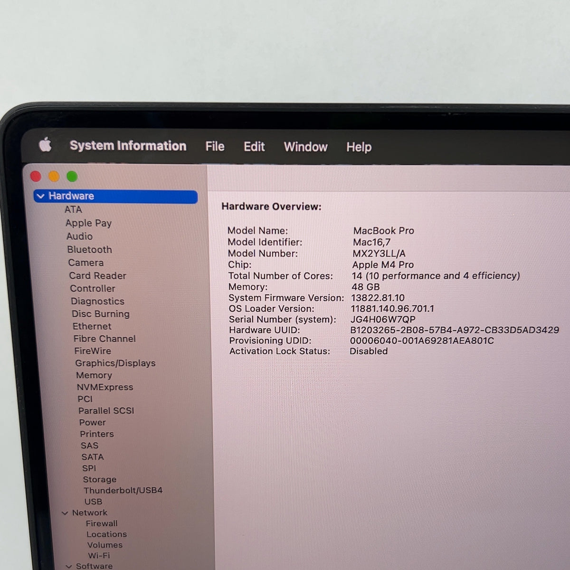Select Diagnostics in the sidebar

(97, 301)
